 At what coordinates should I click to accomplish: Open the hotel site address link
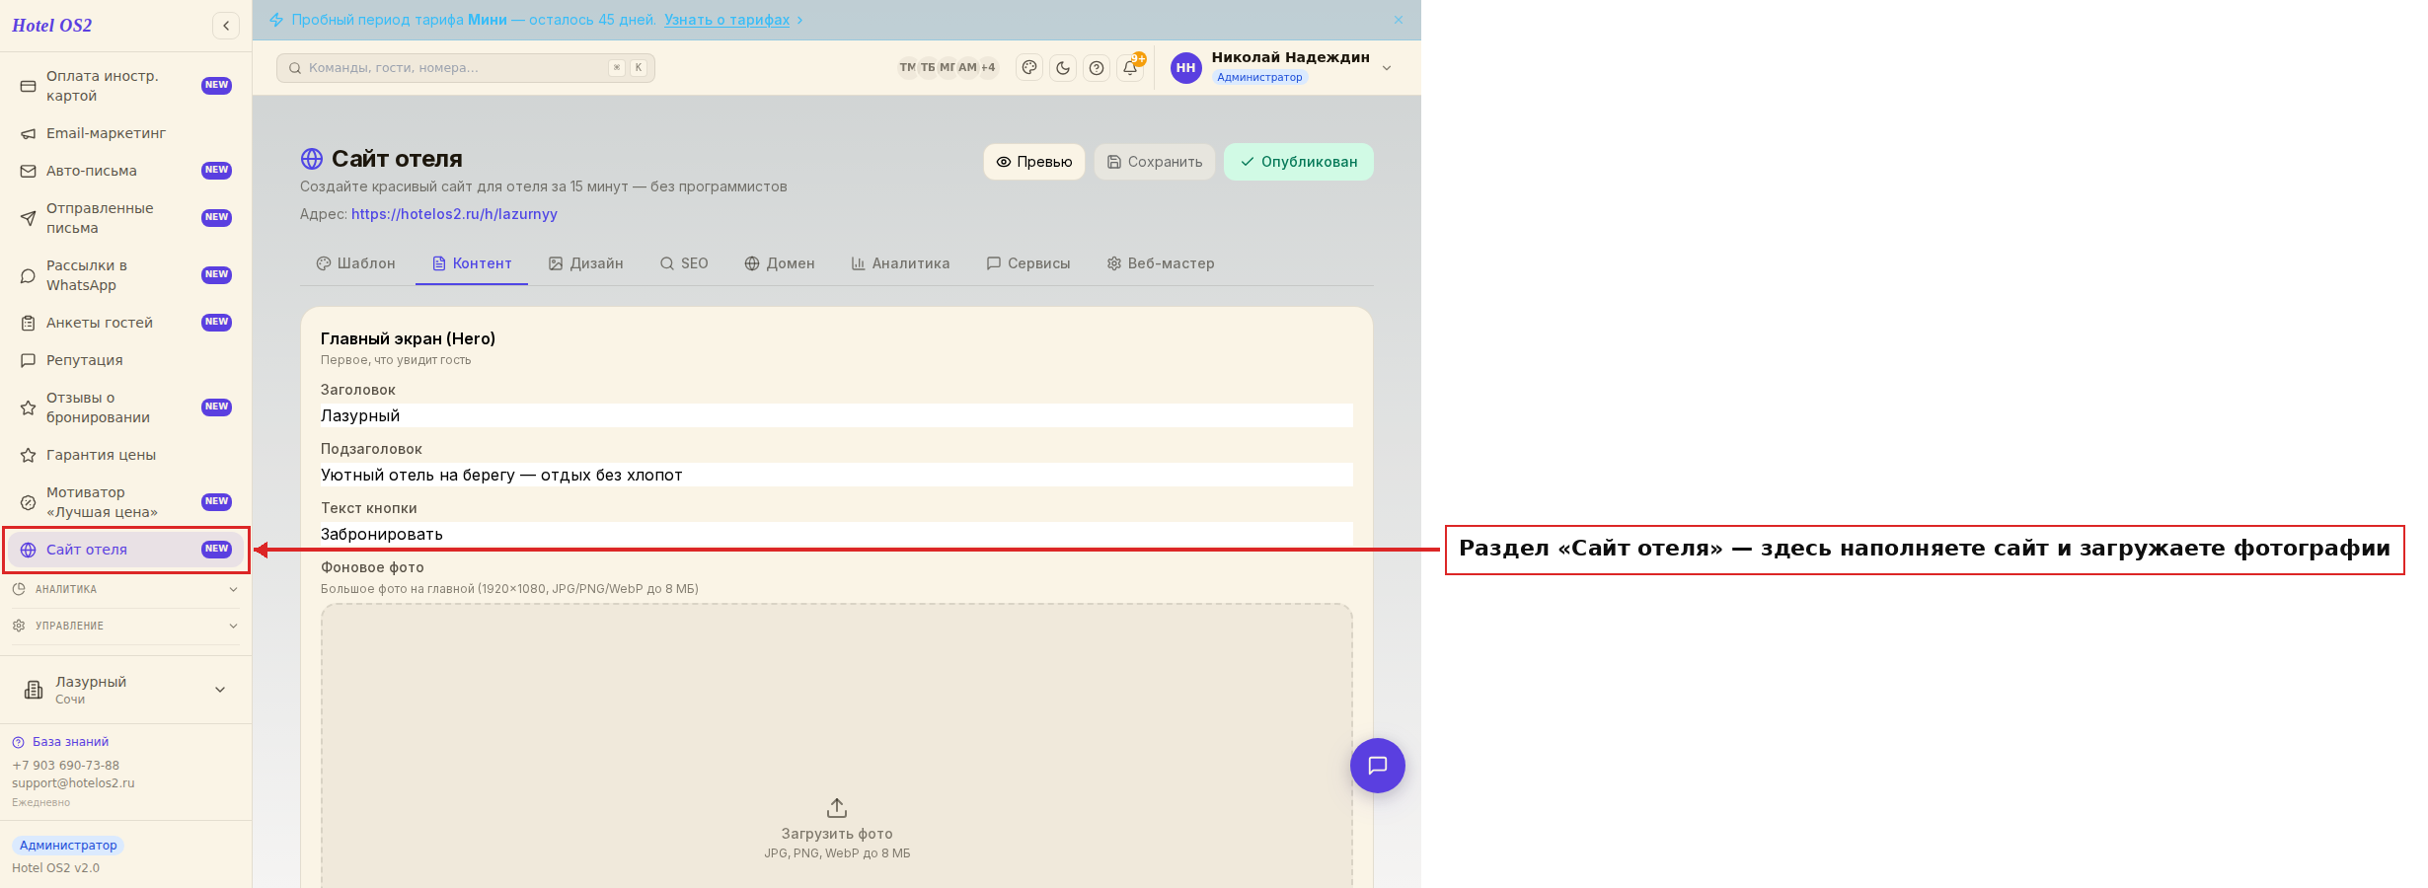click(454, 214)
